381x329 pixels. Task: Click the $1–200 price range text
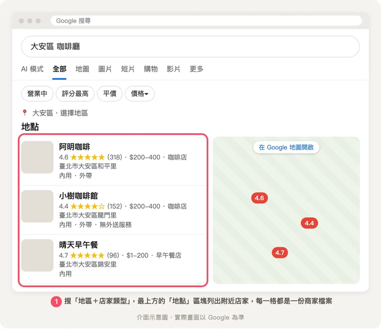click(x=137, y=255)
